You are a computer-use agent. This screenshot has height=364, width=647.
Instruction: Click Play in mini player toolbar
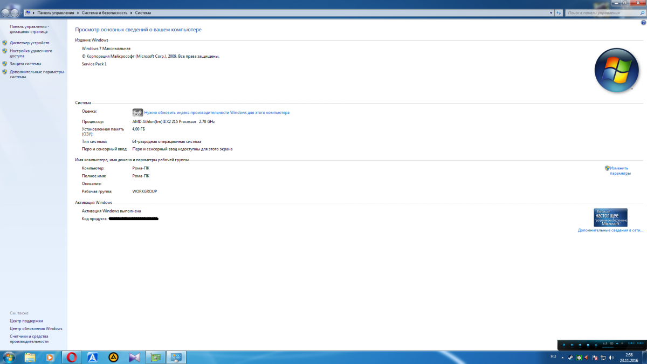point(564,345)
